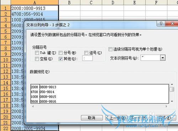Click empty cell D2 in spreadsheet

click(113, 14)
